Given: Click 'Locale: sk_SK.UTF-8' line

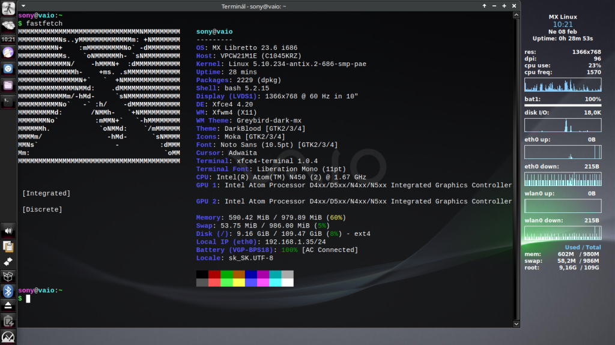Looking at the screenshot, I should coord(235,259).
